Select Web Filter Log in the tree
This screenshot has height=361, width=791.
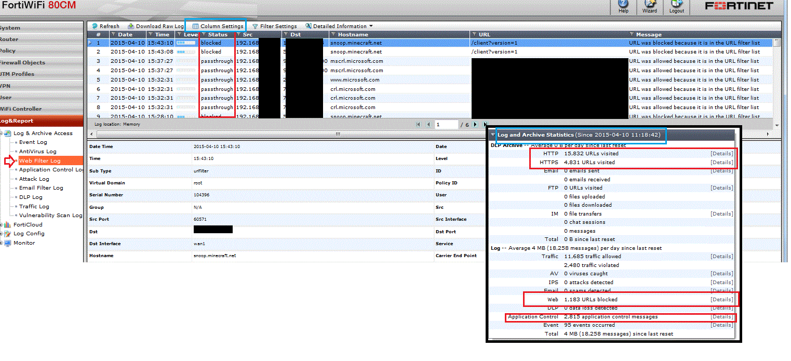pos(40,161)
